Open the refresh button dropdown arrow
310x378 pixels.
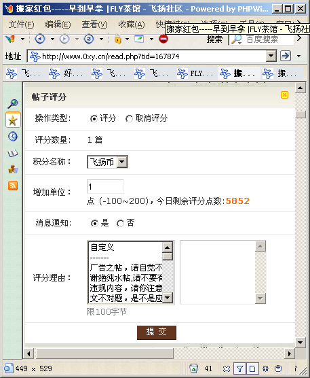[x=101, y=39]
